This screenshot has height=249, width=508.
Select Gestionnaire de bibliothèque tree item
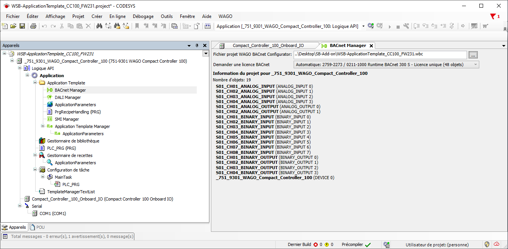[73, 141]
